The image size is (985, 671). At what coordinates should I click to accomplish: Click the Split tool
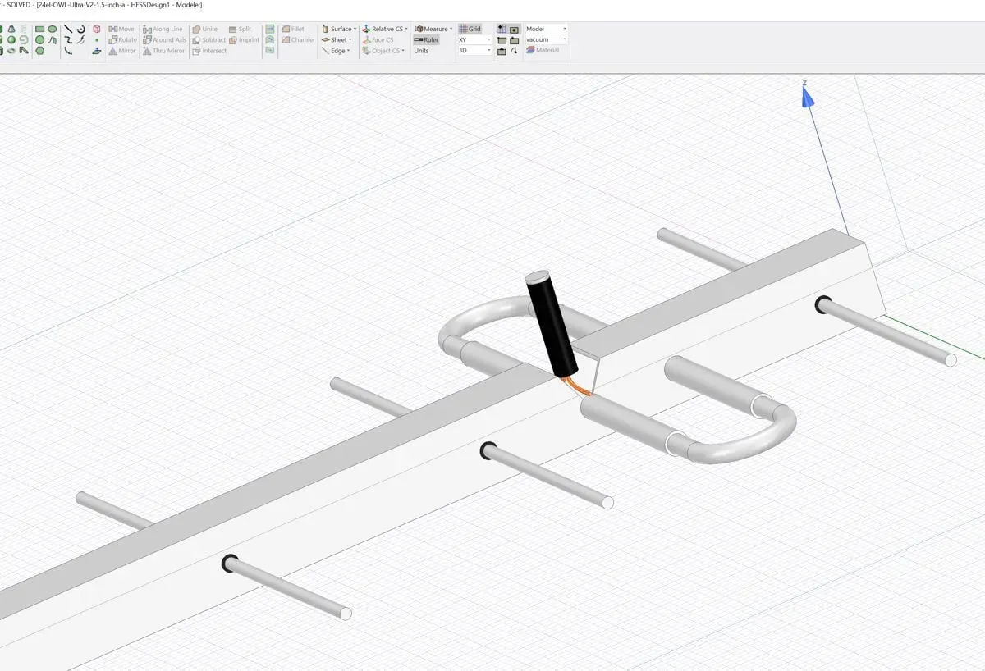(x=241, y=29)
